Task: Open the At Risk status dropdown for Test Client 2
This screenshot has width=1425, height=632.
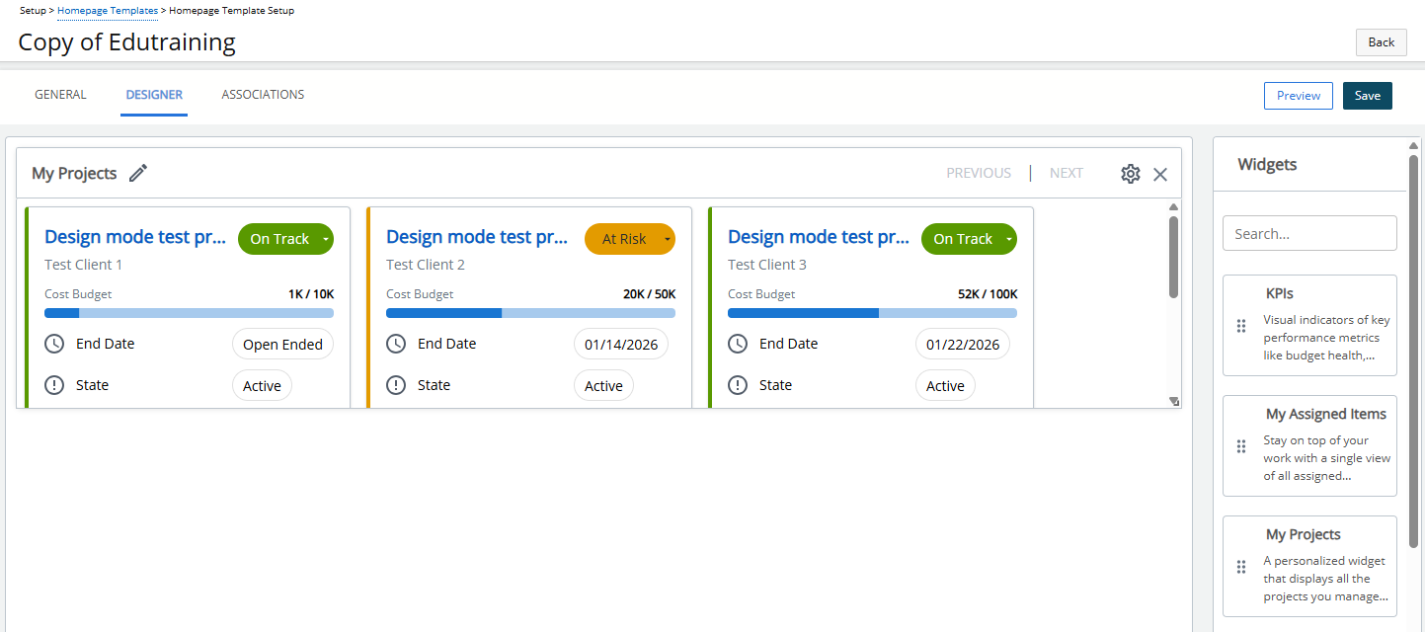Action: 667,238
